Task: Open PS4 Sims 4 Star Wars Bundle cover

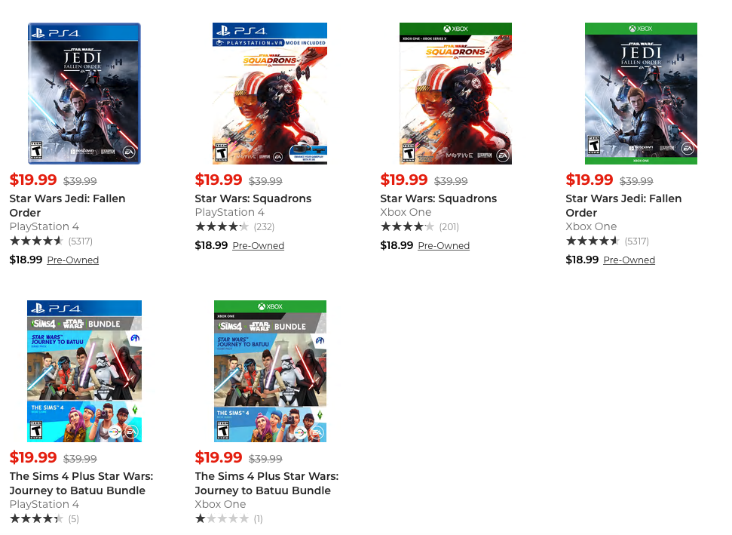Action: click(84, 371)
